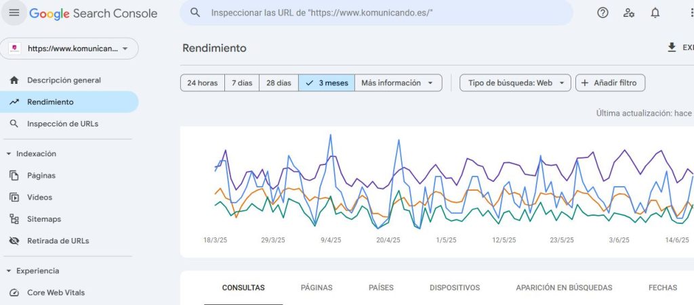Click the Páginas documents icon
The width and height of the screenshot is (694, 305).
[x=14, y=175]
